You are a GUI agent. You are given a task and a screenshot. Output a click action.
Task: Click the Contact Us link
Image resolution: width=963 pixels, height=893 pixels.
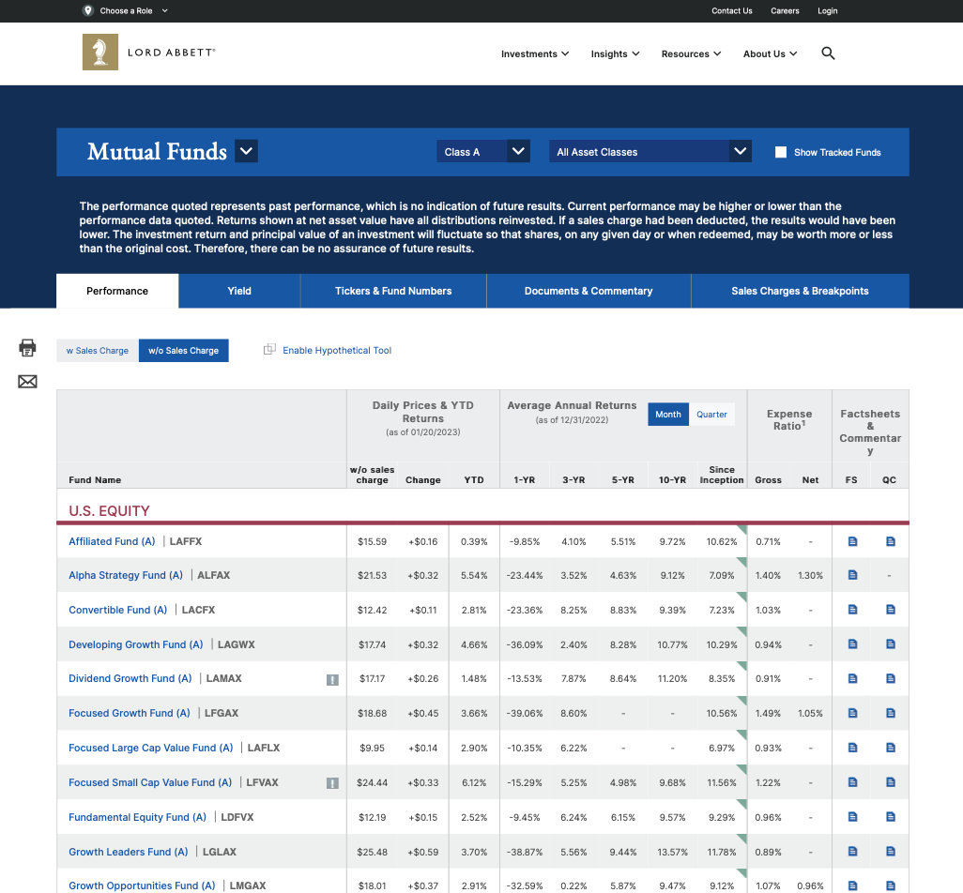731,10
